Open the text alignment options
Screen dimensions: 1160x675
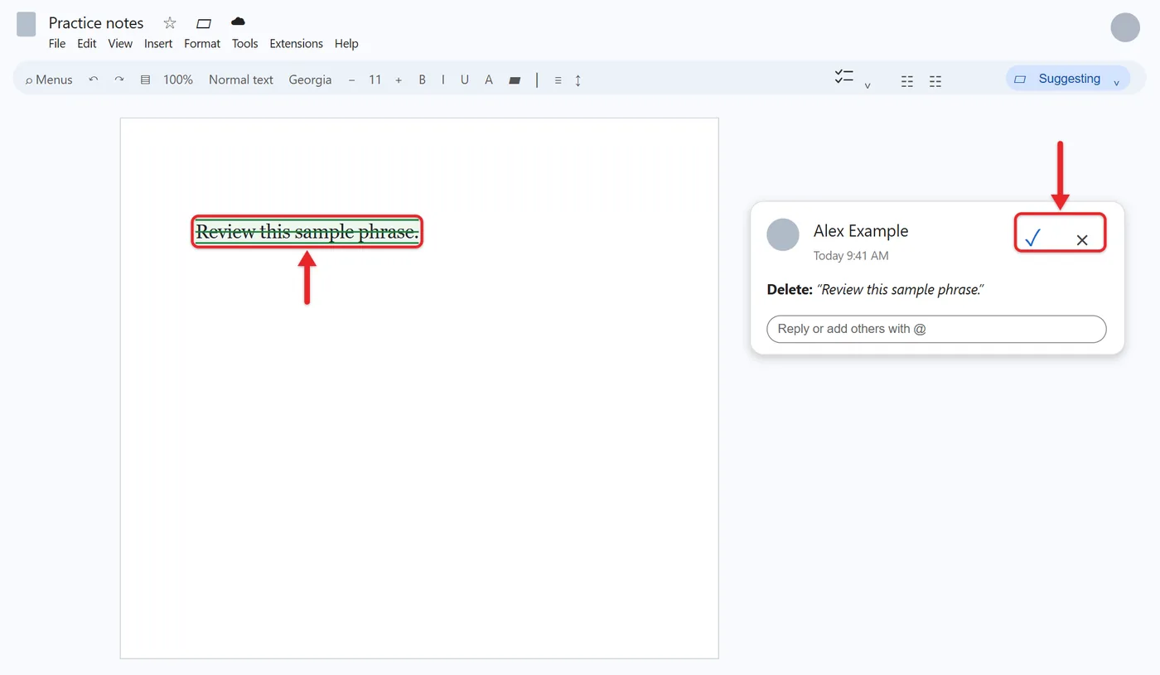click(x=558, y=80)
